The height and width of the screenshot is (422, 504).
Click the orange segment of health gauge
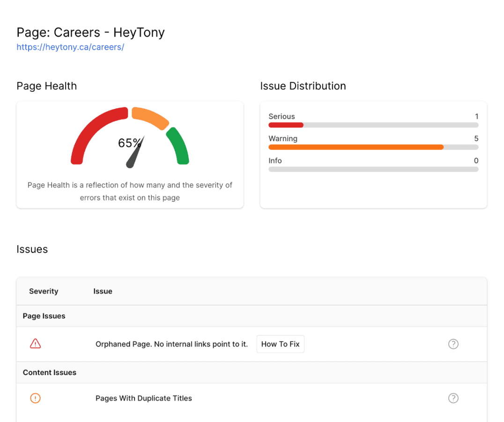pyautogui.click(x=150, y=117)
